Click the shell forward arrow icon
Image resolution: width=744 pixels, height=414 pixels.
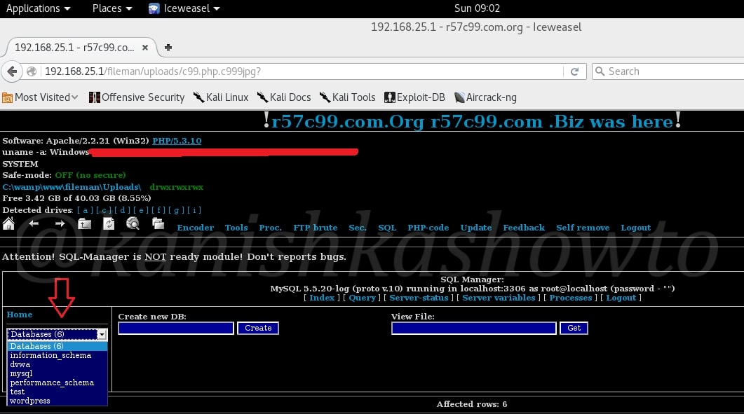coord(60,223)
